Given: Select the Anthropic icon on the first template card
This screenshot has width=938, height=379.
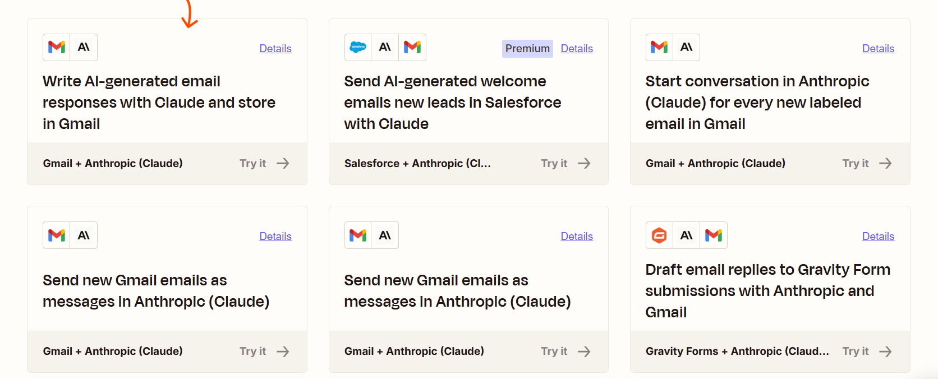Looking at the screenshot, I should click(x=83, y=47).
